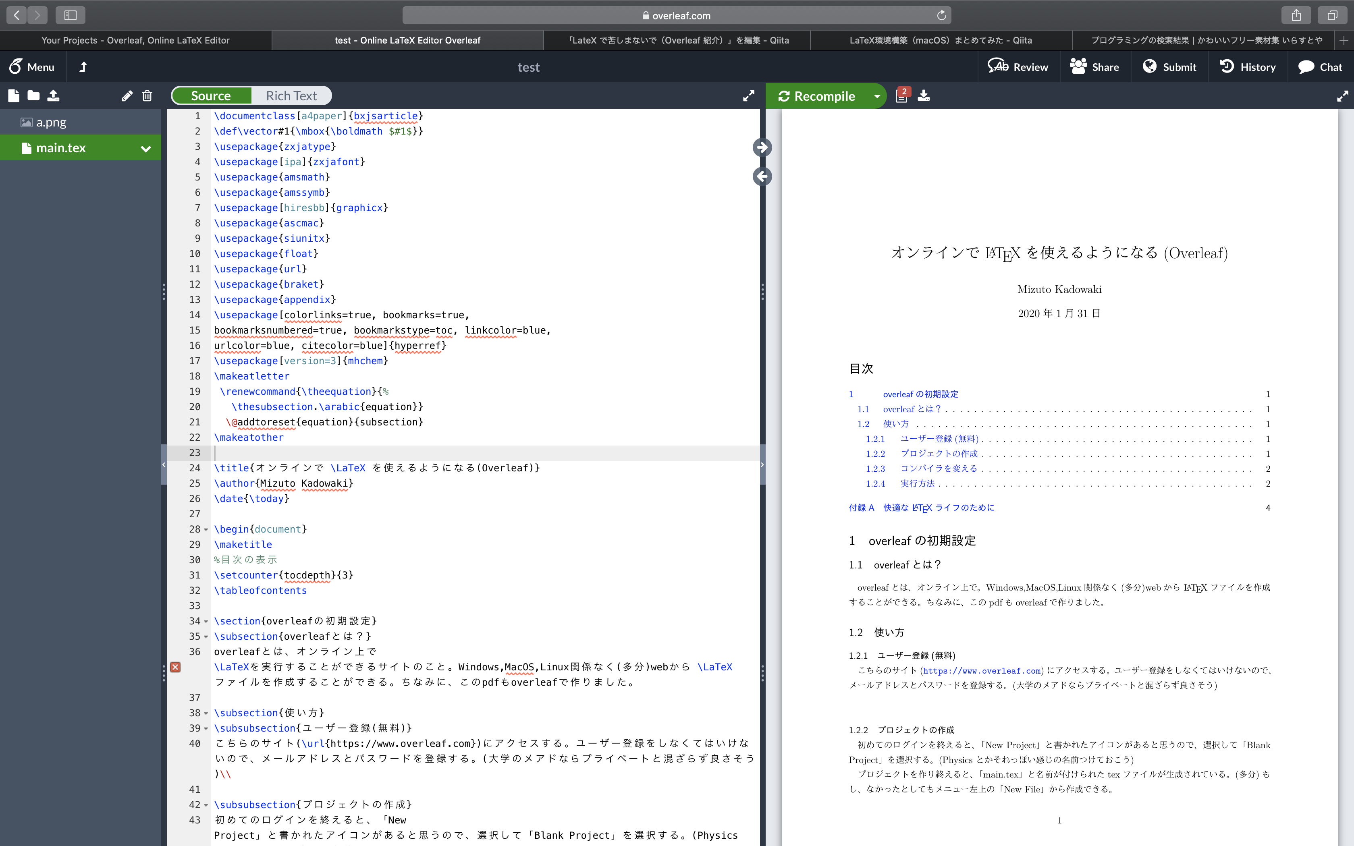Switch to Your Projects browser tab
This screenshot has width=1354, height=846.
tap(136, 40)
